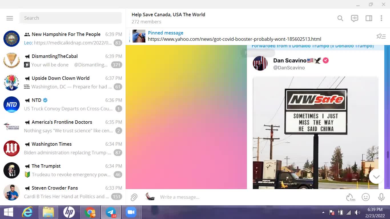390x219 pixels.
Task: Click the Pinned message label
Action: (166, 33)
